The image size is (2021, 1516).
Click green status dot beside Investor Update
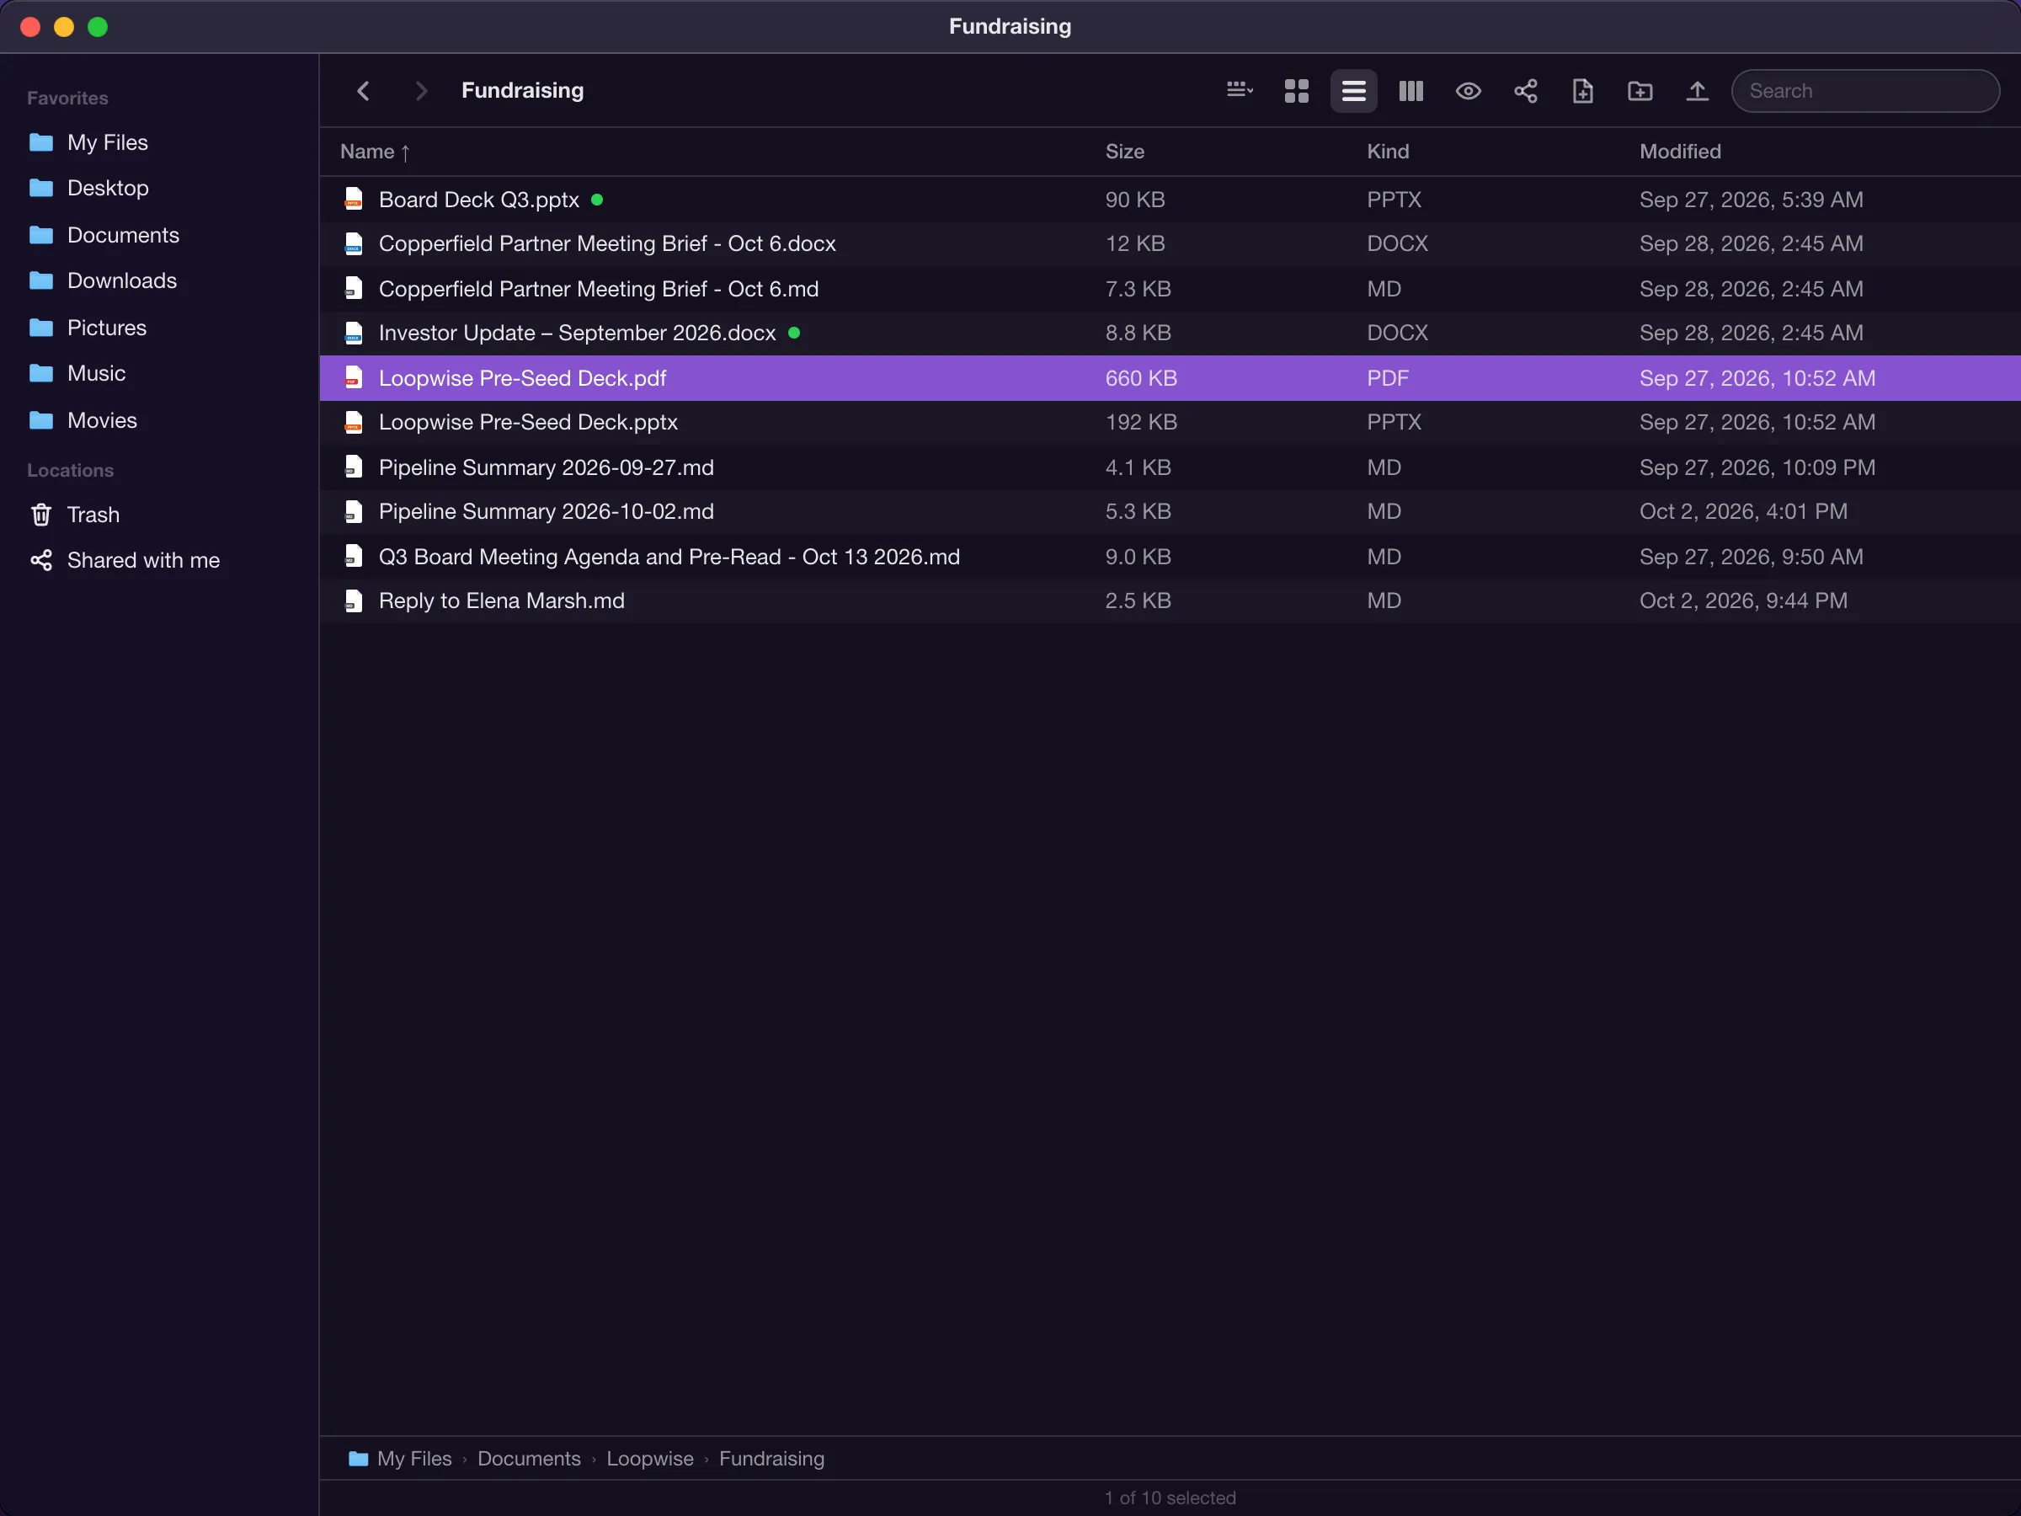click(x=794, y=334)
